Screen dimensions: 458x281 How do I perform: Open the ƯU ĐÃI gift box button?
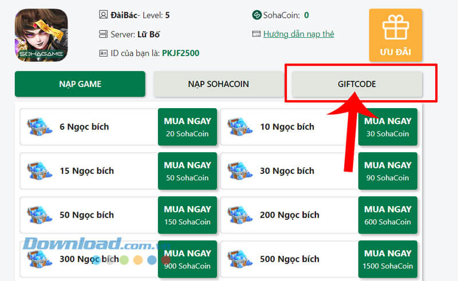396,35
